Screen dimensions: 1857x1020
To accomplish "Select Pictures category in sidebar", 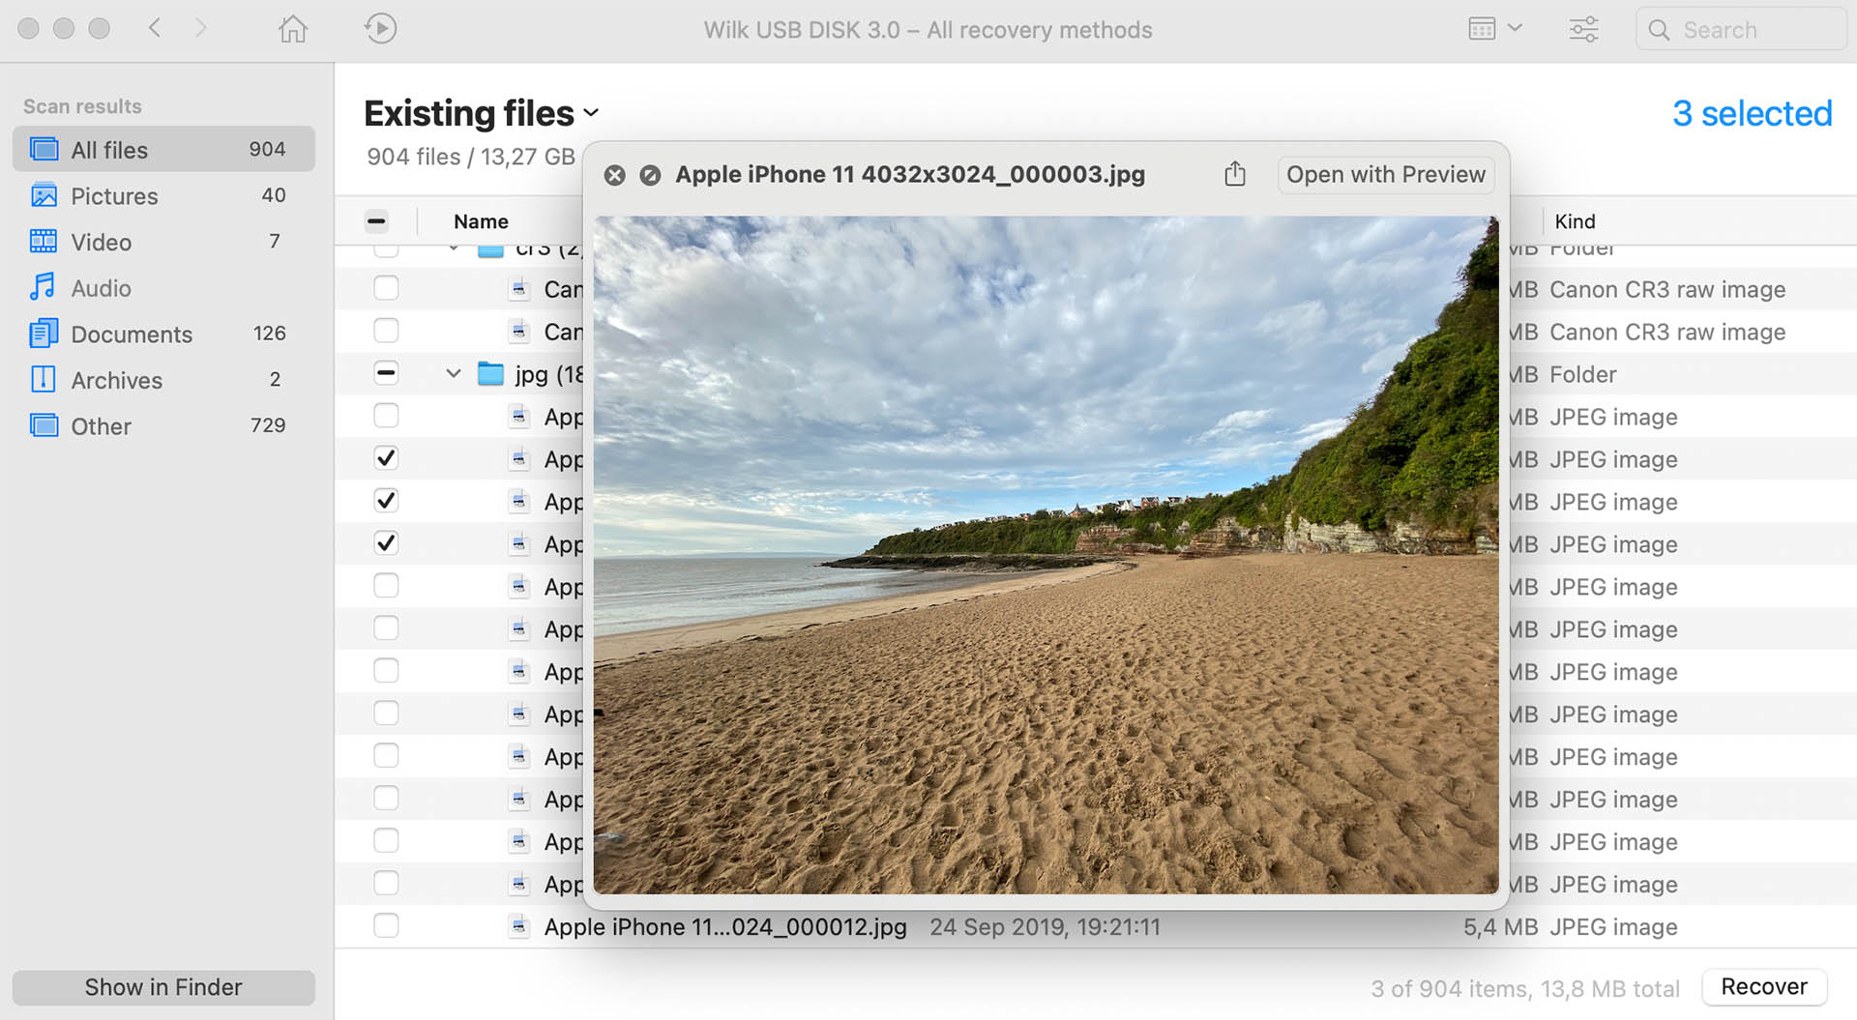I will pos(163,196).
